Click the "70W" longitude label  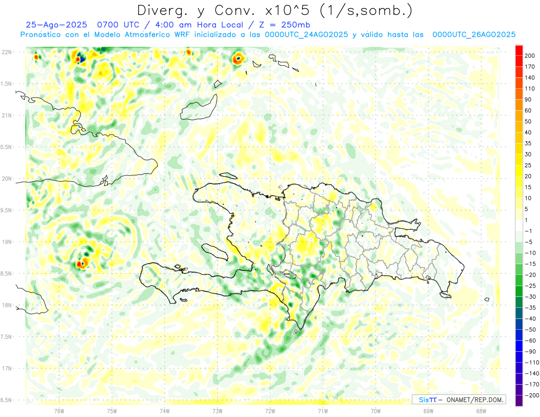376,411
